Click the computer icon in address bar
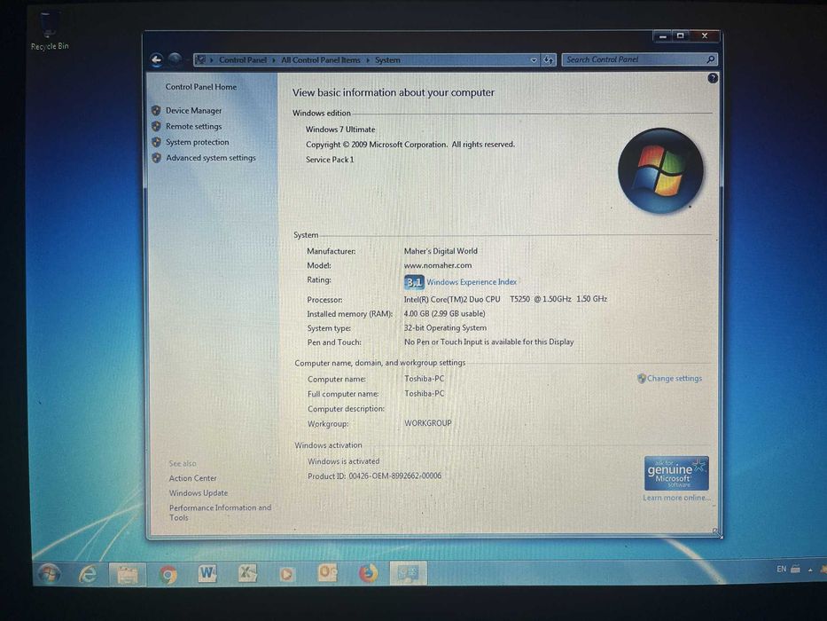 [x=200, y=59]
